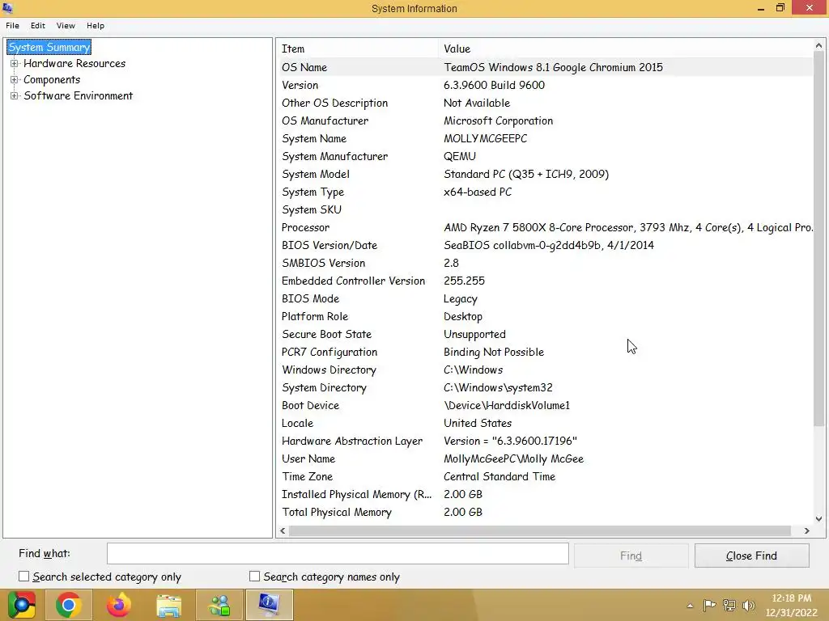Click the Close Find button

click(751, 556)
